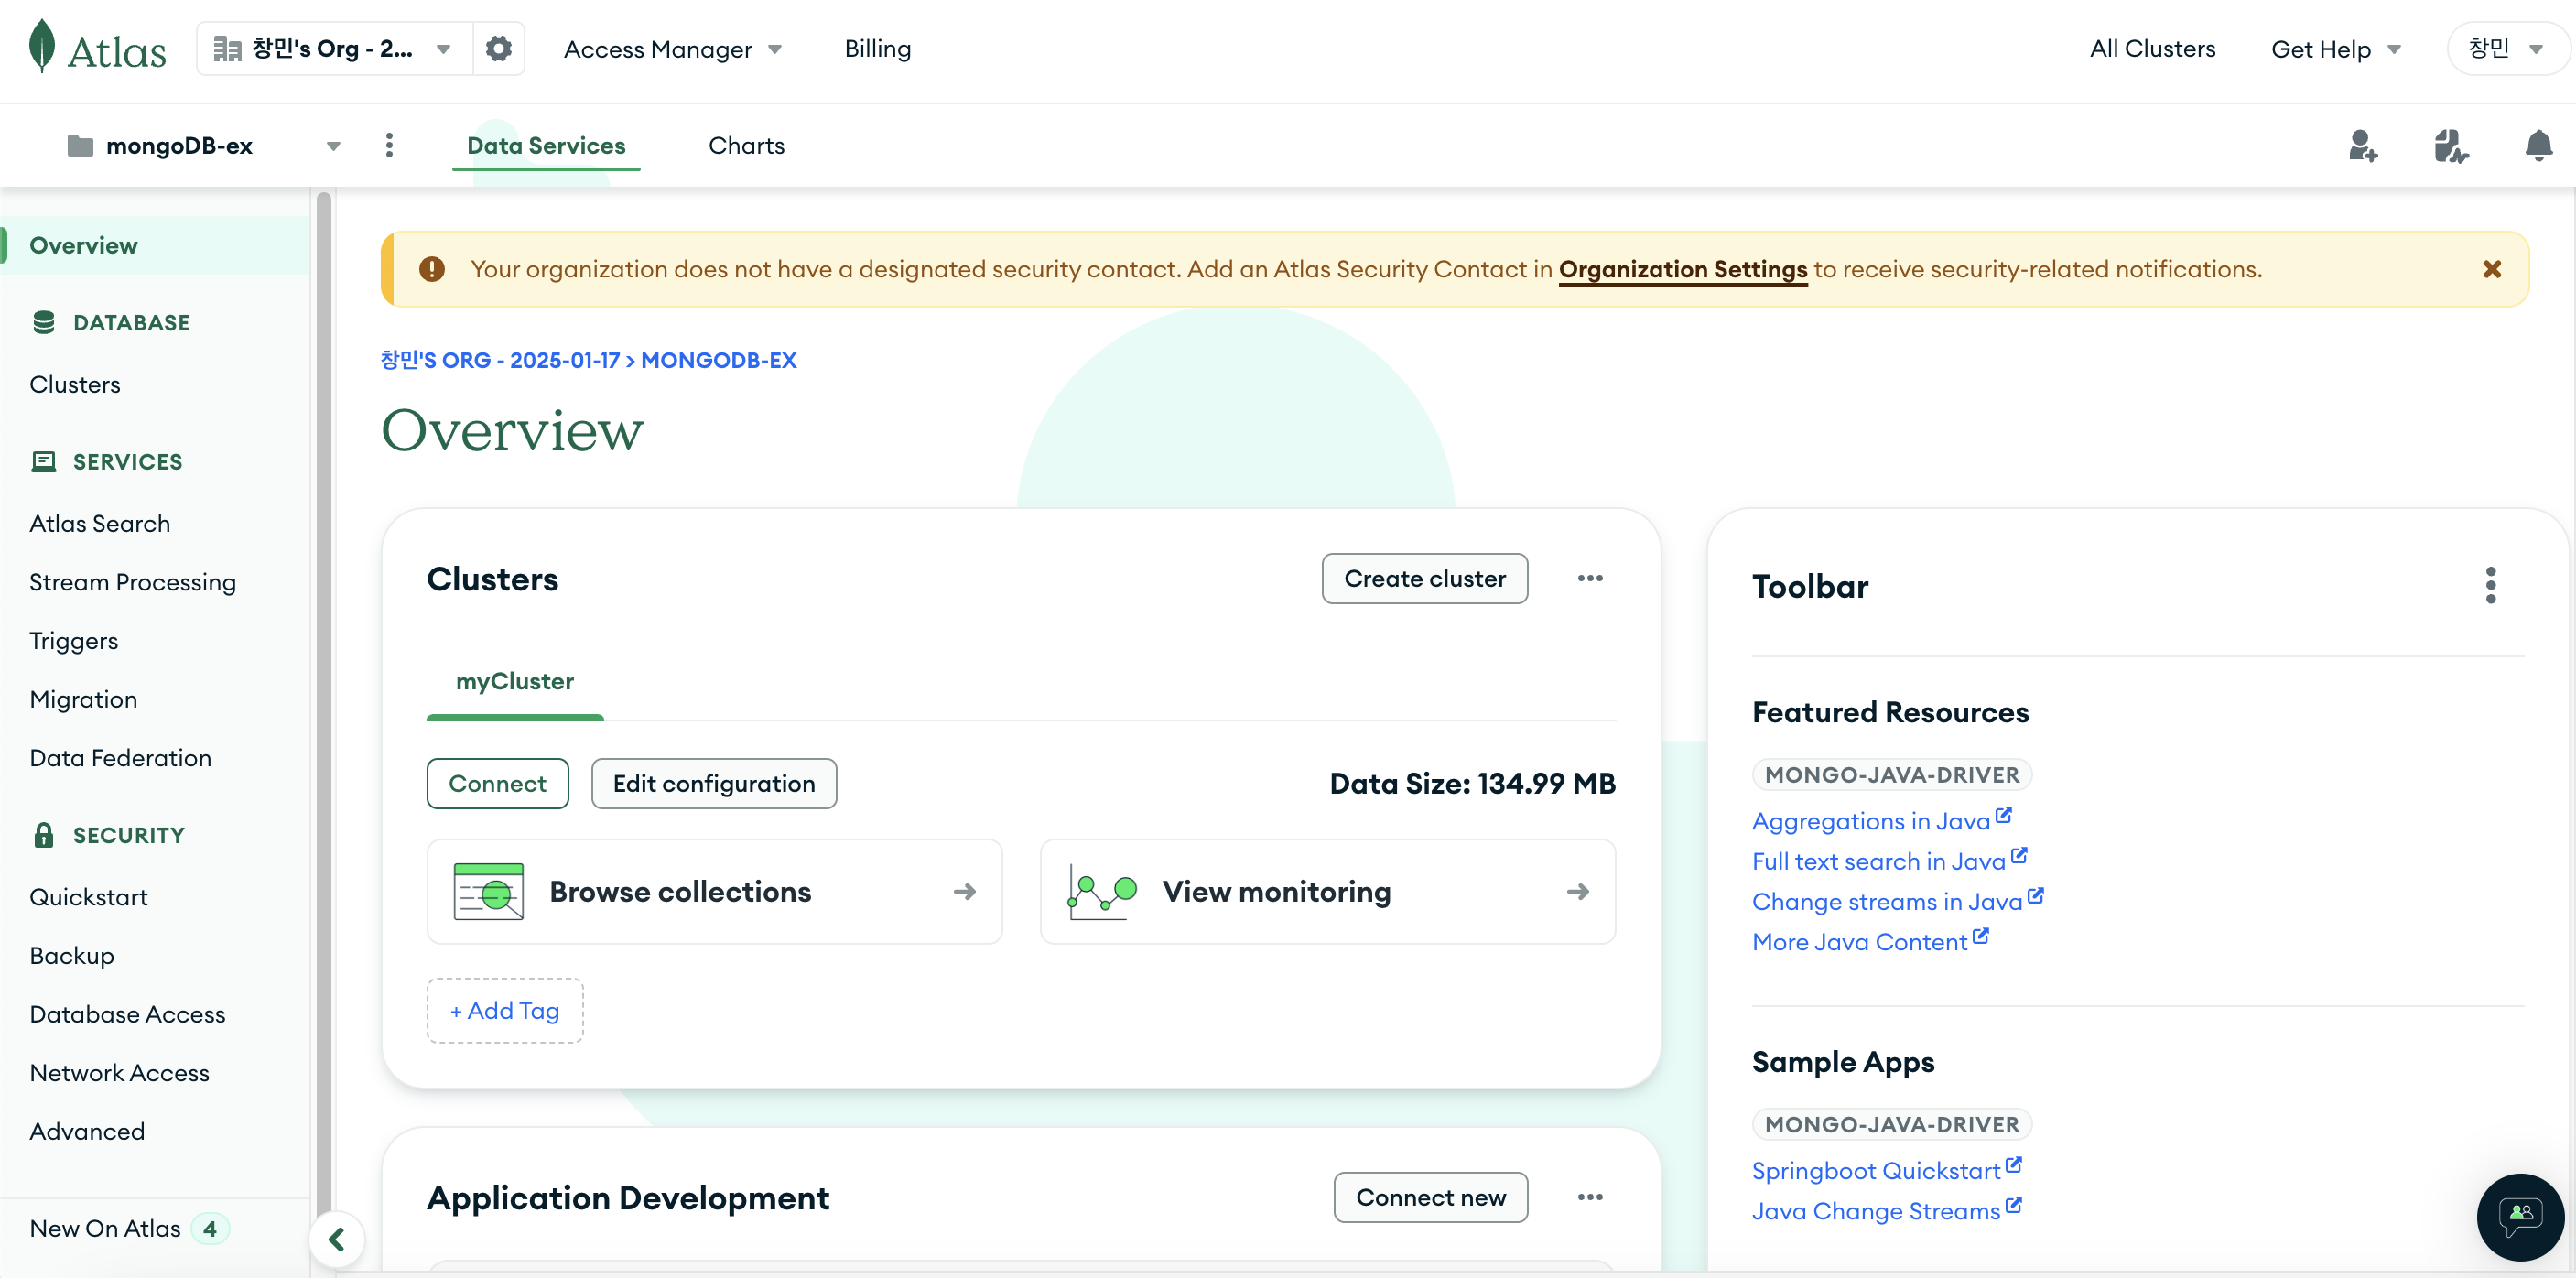This screenshot has height=1278, width=2576.
Task: Open Toolbar panel vertical dots menu
Action: 2490,585
